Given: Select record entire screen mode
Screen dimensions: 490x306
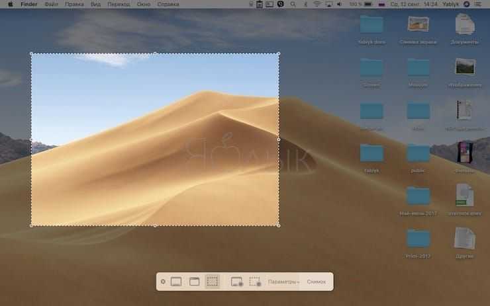Looking at the screenshot, I should 236,282.
